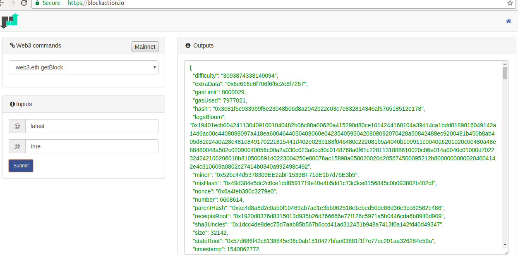Click the link icon beside Web3 commands
Image resolution: width=518 pixels, height=255 pixels.
(x=12, y=45)
